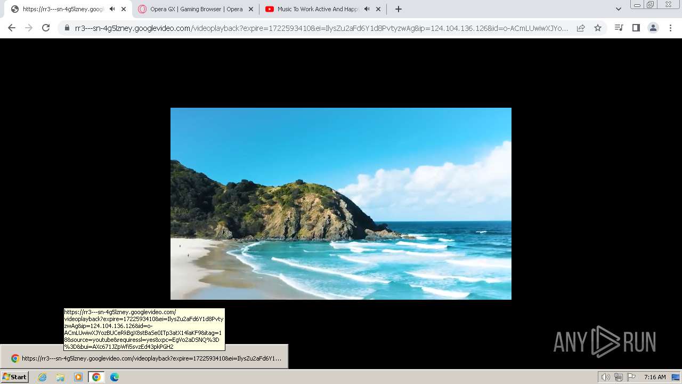The height and width of the screenshot is (384, 682).
Task: Mute the googlevideo tab audio
Action: [x=112, y=9]
